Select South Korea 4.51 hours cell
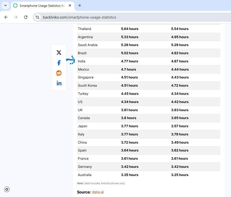This screenshot has width=231, height=197. pyautogui.click(x=129, y=86)
